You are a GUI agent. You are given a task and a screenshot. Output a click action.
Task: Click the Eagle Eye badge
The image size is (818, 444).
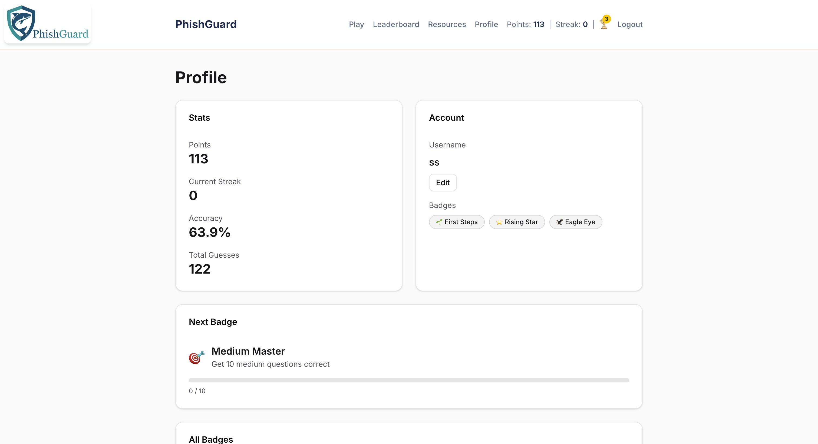click(x=575, y=222)
